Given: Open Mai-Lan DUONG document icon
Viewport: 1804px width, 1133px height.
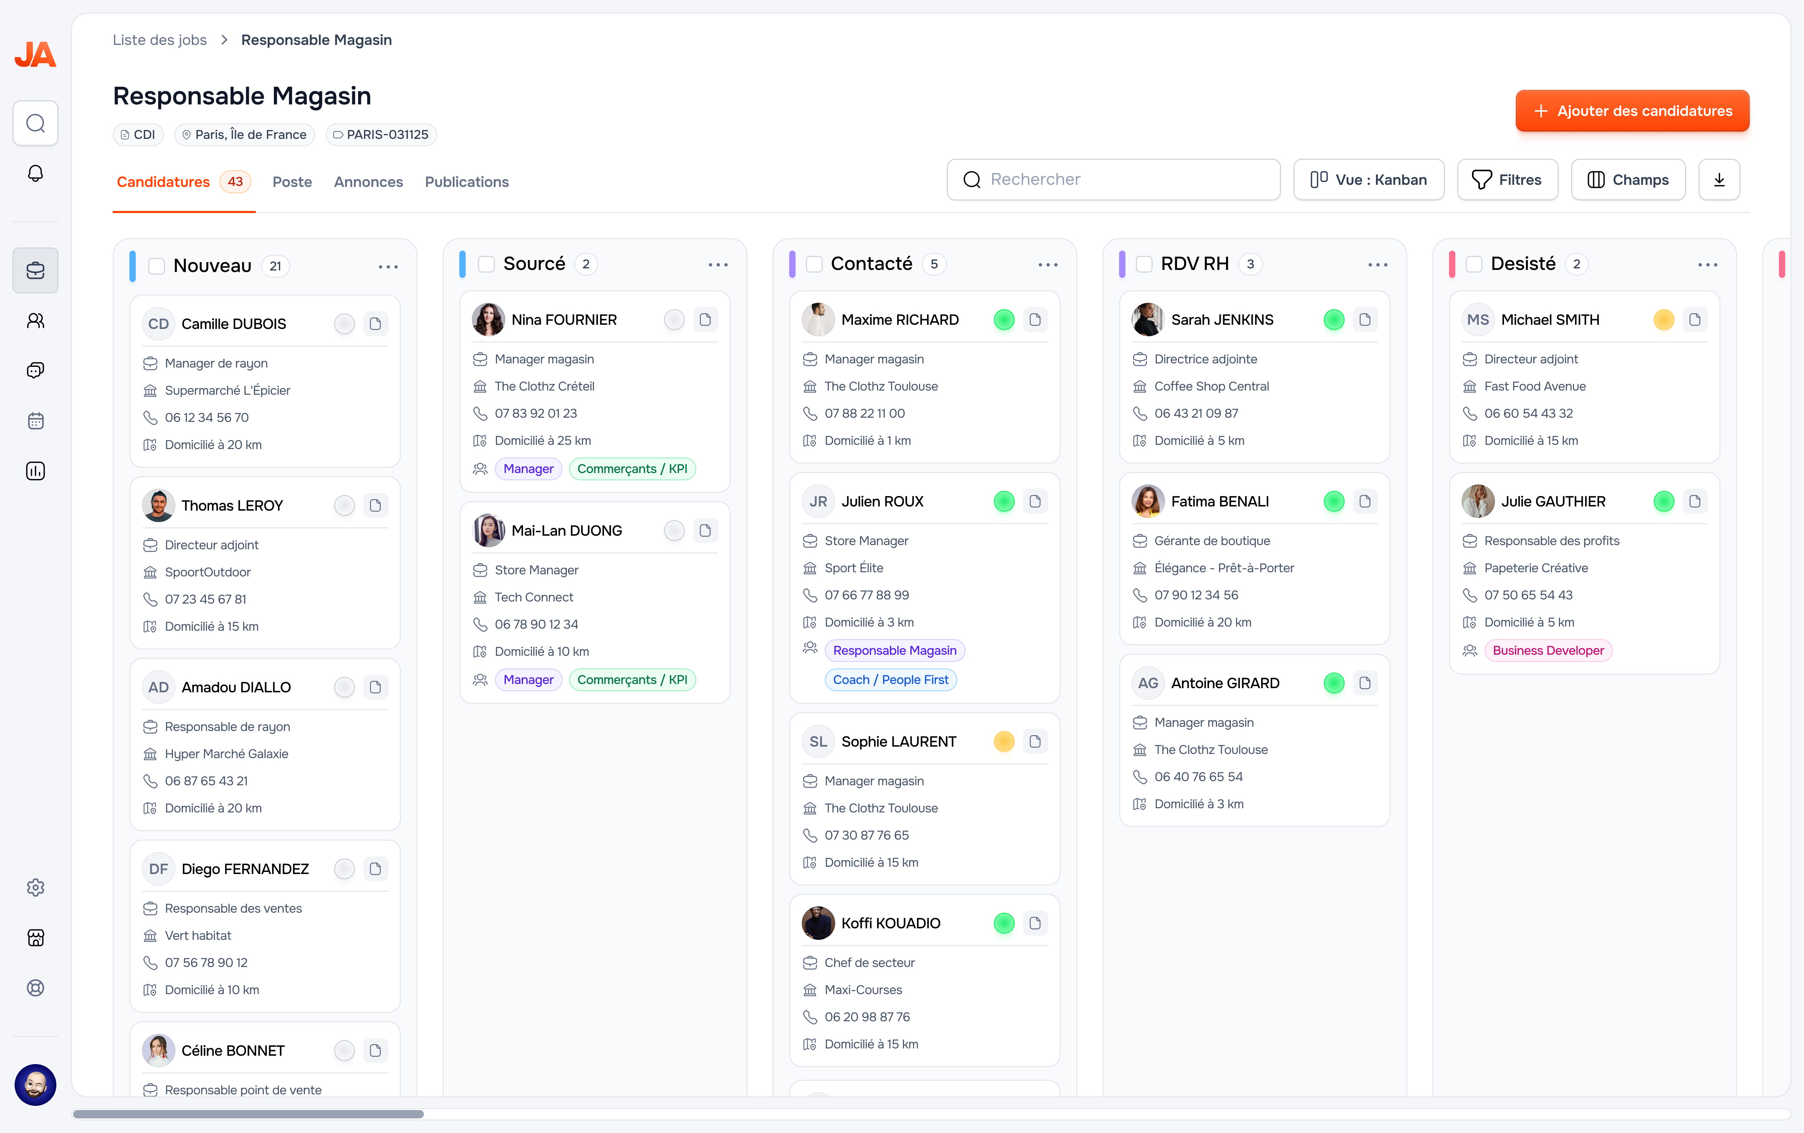Looking at the screenshot, I should coord(705,530).
